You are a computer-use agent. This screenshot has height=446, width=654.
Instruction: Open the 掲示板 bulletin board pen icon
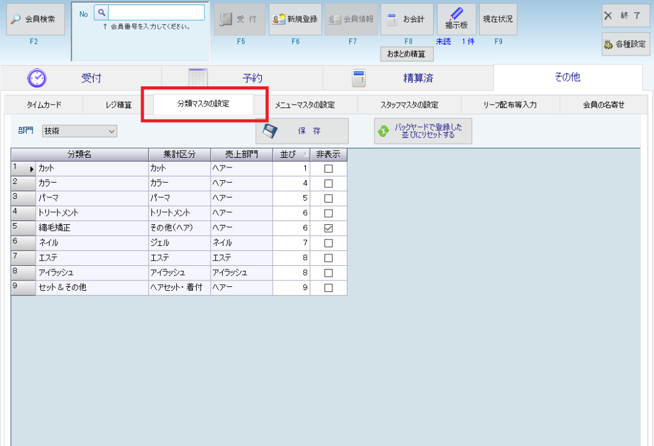pos(456,13)
